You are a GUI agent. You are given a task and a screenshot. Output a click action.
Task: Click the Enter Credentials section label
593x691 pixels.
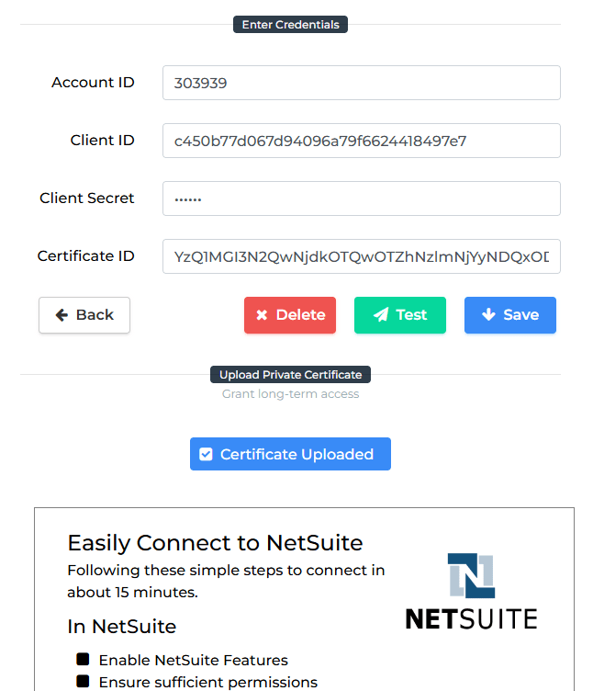(x=290, y=25)
